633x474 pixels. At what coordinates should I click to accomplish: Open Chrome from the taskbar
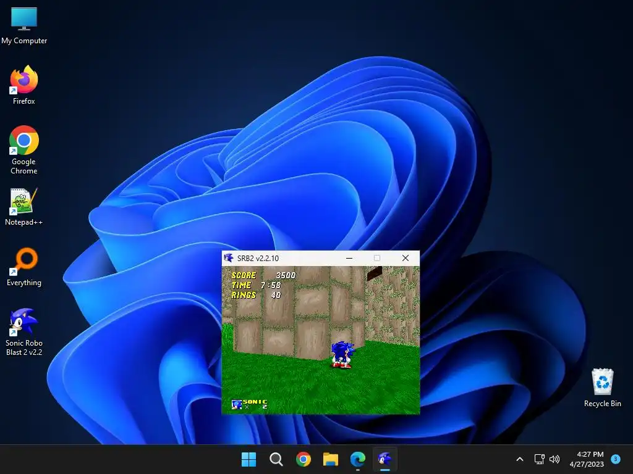tap(303, 459)
